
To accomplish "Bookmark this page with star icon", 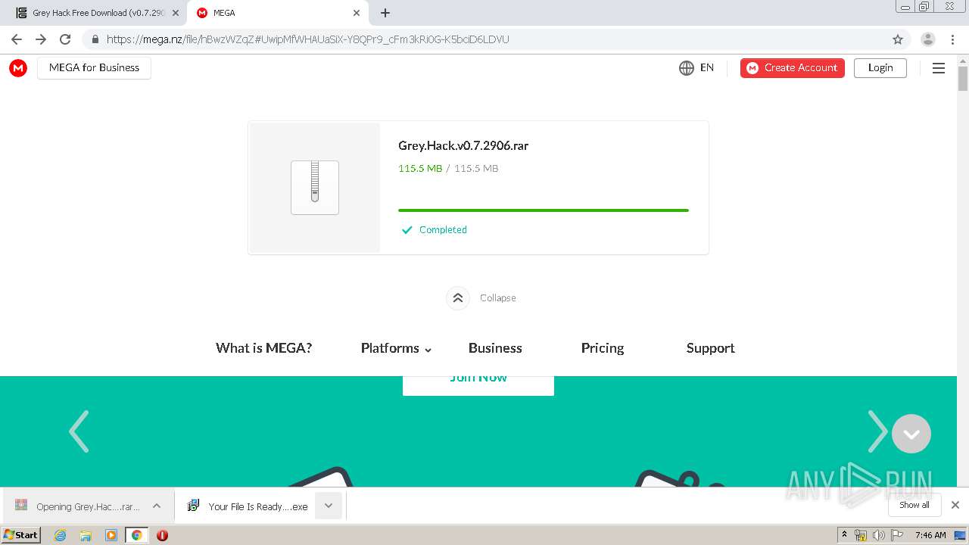I will (x=898, y=39).
